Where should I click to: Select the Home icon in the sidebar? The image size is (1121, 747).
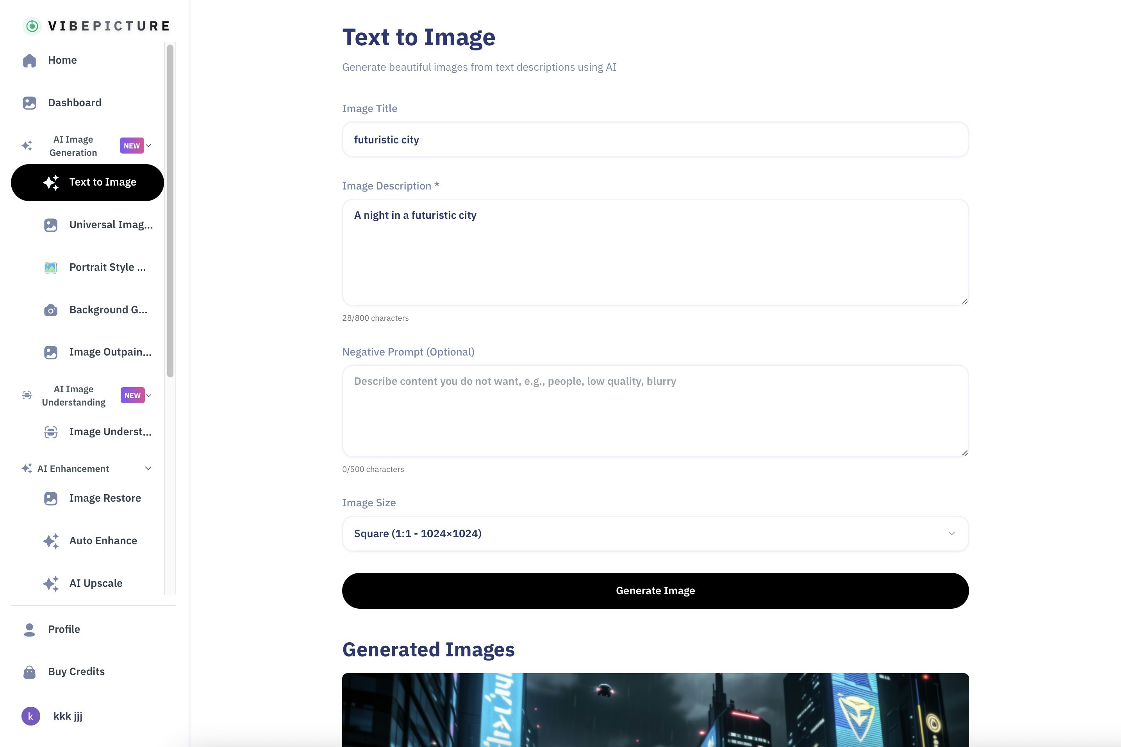tap(29, 60)
